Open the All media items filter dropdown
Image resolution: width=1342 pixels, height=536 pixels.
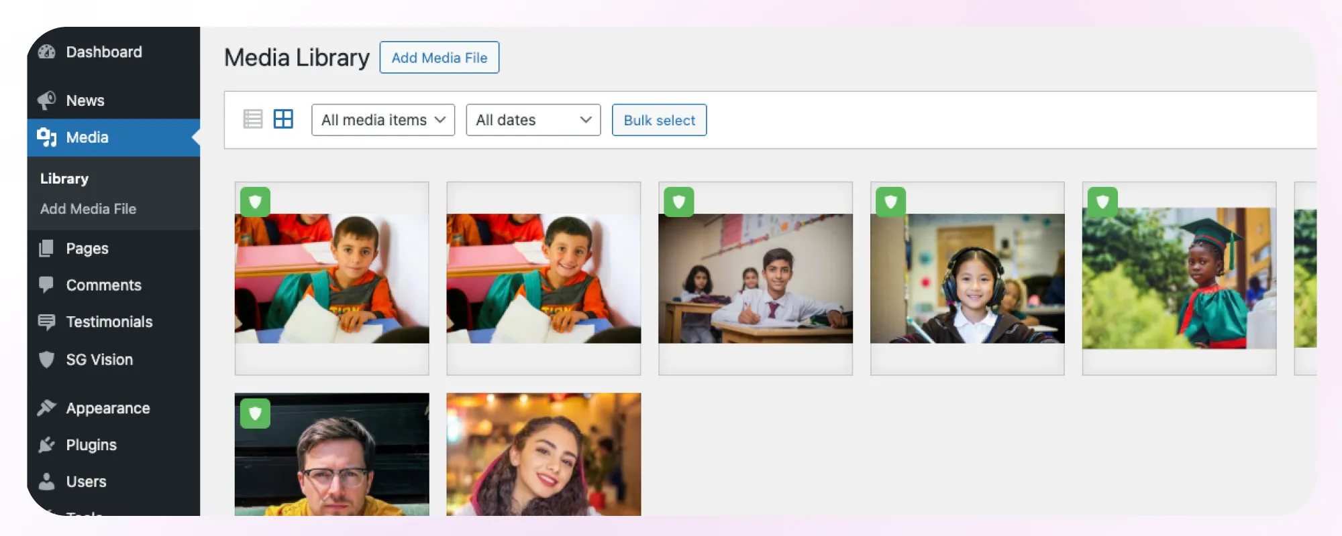point(383,120)
